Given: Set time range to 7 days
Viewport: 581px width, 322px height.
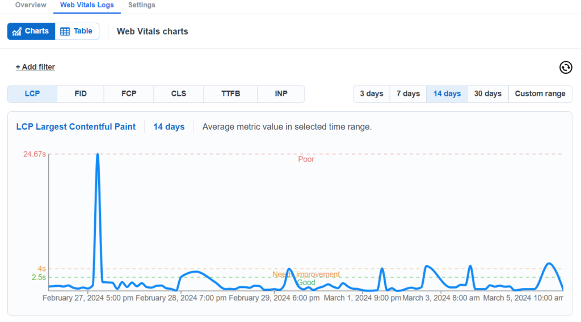Looking at the screenshot, I should (408, 94).
